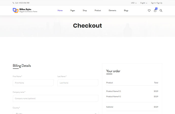Image resolution: width=175 pixels, height=114 pixels.
Task: Open the Pages menu
Action: coord(73,11)
